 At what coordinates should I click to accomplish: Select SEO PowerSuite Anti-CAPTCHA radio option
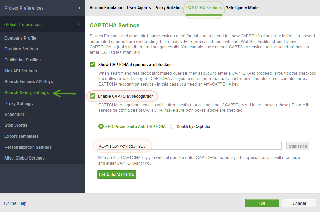[101, 127]
